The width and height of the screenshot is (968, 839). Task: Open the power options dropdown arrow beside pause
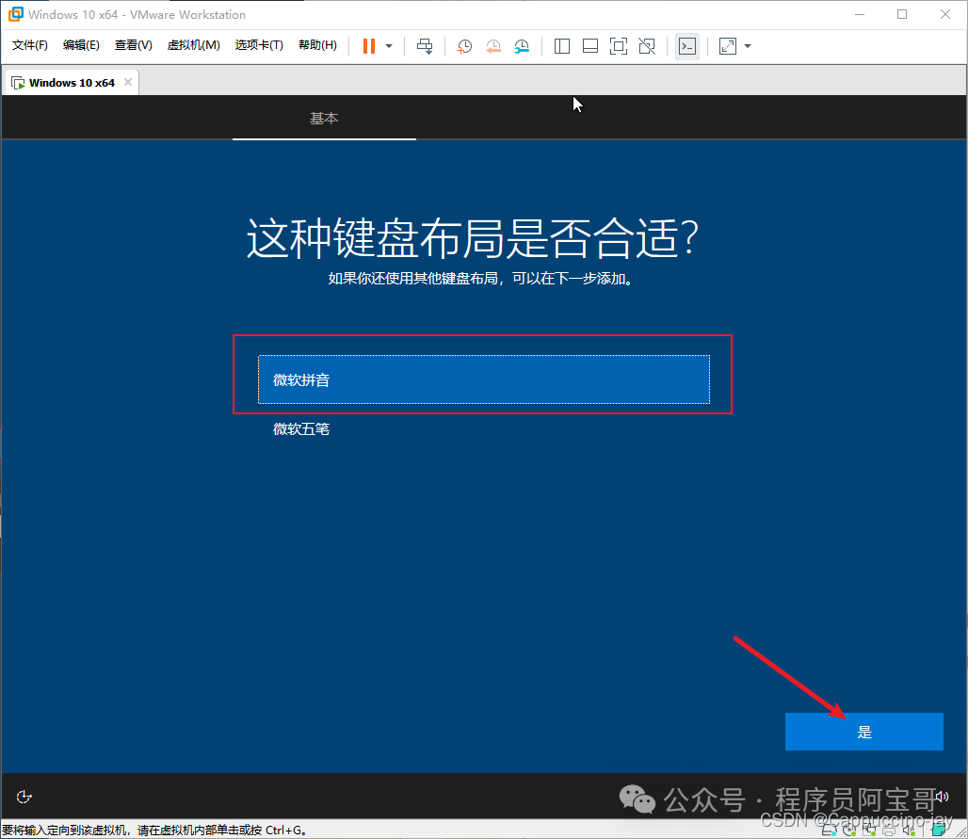point(389,46)
